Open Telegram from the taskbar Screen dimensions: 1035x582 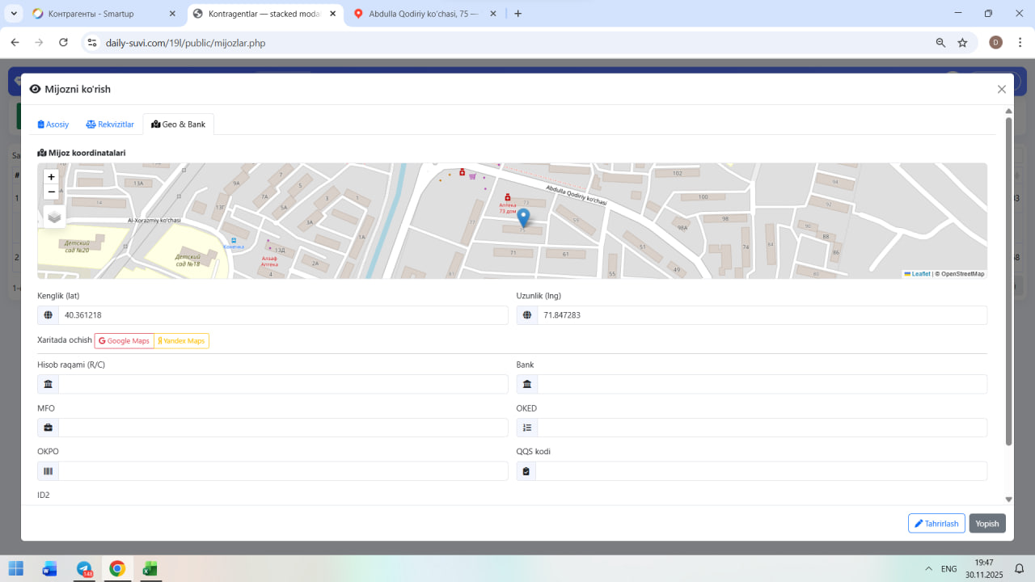[84, 569]
